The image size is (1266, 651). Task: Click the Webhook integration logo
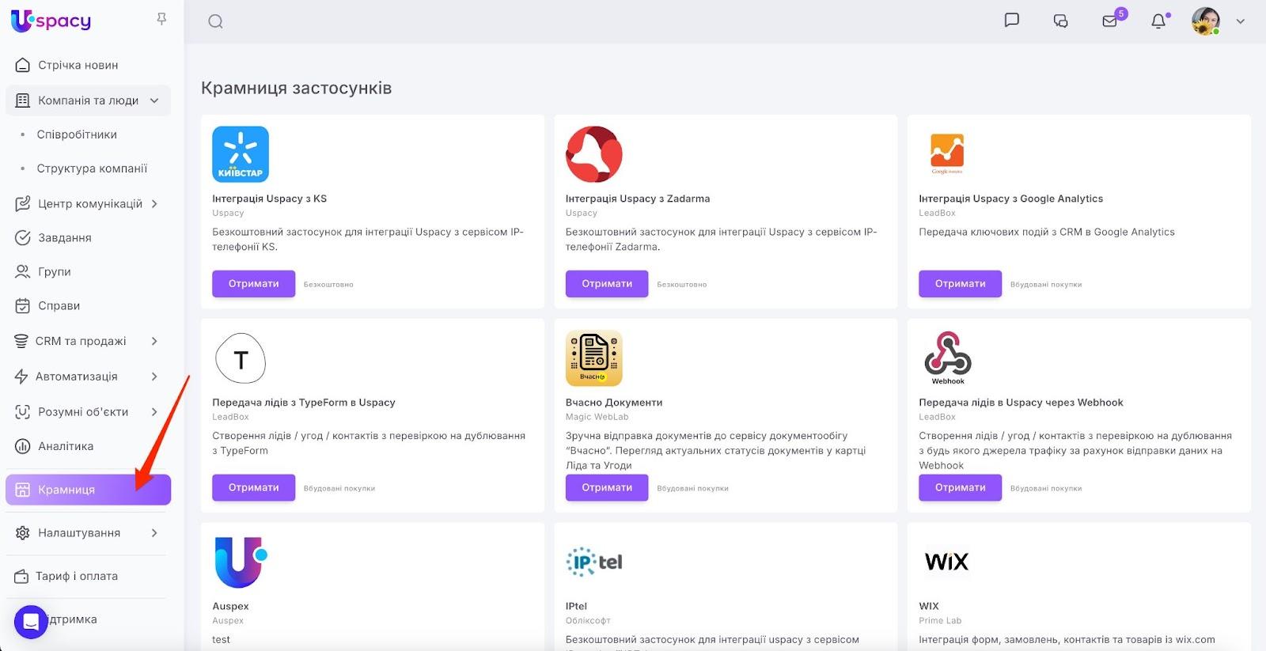[947, 358]
